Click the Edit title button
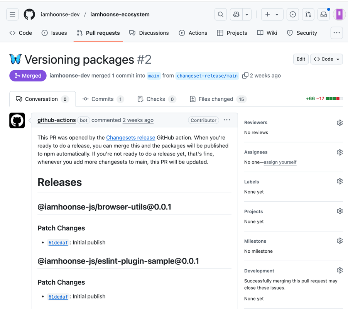The image size is (348, 309). [x=301, y=59]
